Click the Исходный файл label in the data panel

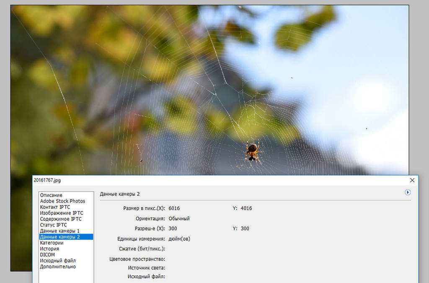pyautogui.click(x=146, y=277)
